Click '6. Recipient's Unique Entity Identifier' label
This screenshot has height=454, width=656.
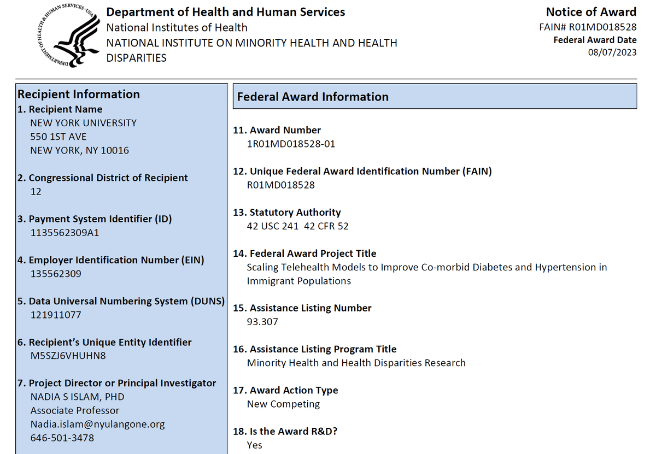click(104, 343)
